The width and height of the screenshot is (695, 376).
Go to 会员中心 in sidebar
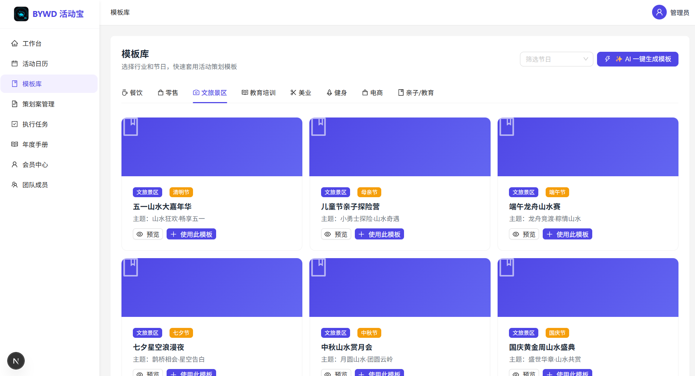pyautogui.click(x=49, y=164)
